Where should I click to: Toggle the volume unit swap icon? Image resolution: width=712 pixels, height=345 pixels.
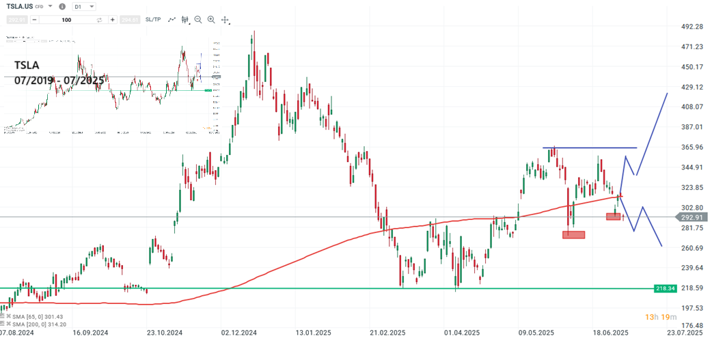point(100,20)
